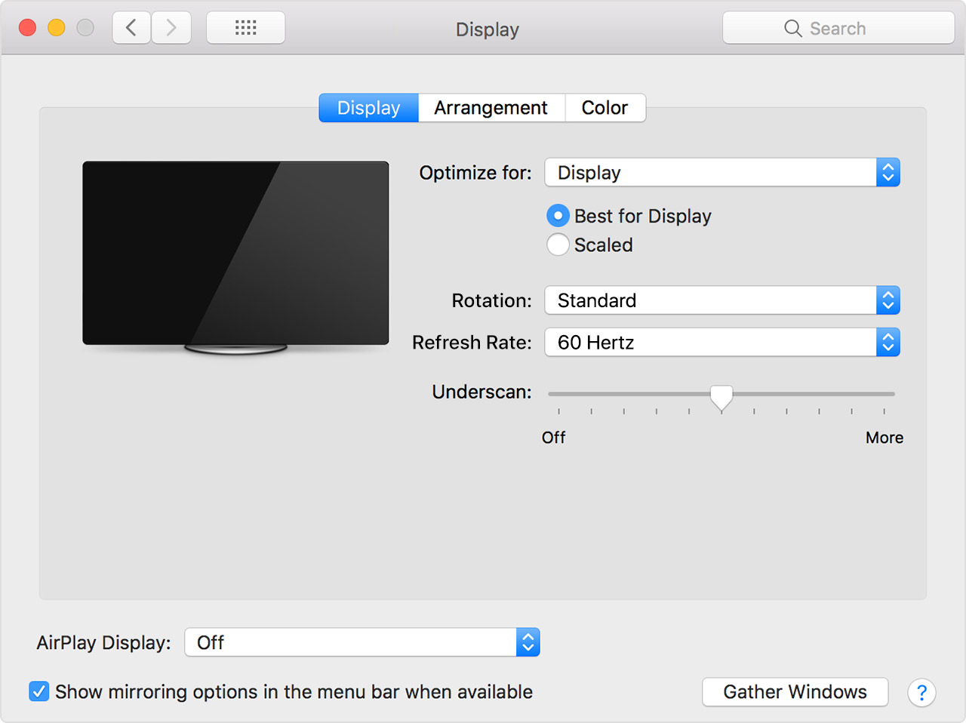Screen dimensions: 966x723
Task: Click the Underscan slider handle
Action: [721, 398]
